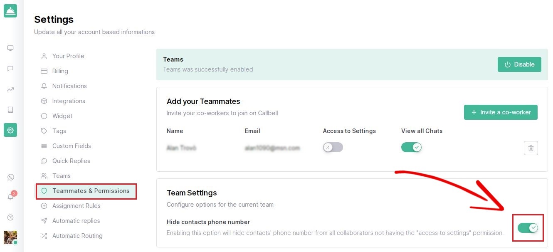Screen dimensions: 553x252
Task: Click the Invite a co-worker button
Action: tap(501, 112)
